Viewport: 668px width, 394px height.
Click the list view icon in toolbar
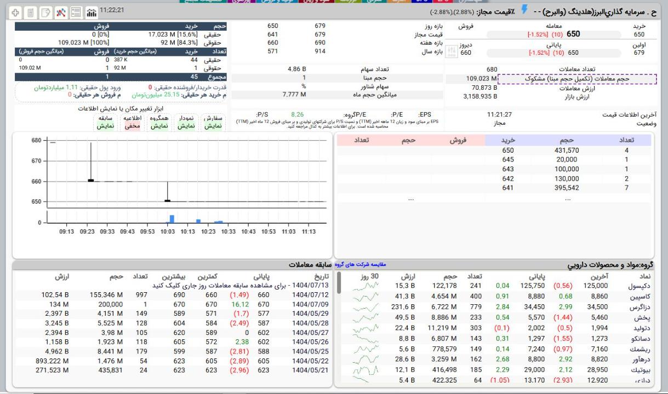click(x=76, y=12)
